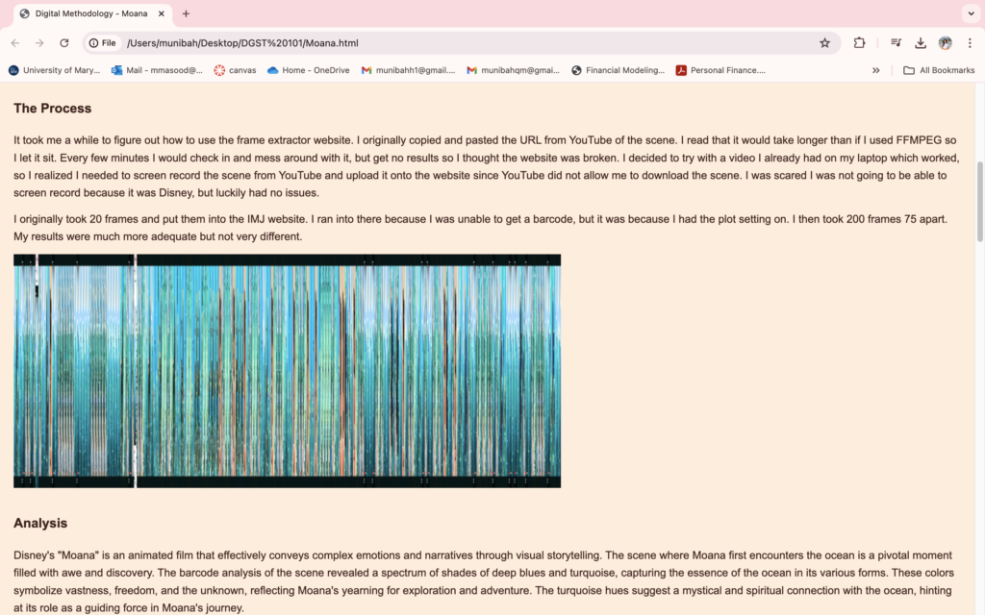Expand hidden bookmarks with double chevron

click(x=875, y=70)
